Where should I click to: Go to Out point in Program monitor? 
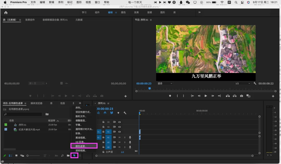219,96
